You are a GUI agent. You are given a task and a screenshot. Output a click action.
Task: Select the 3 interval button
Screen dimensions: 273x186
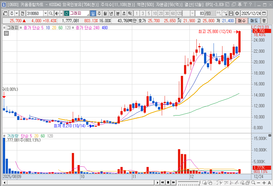click(143, 13)
